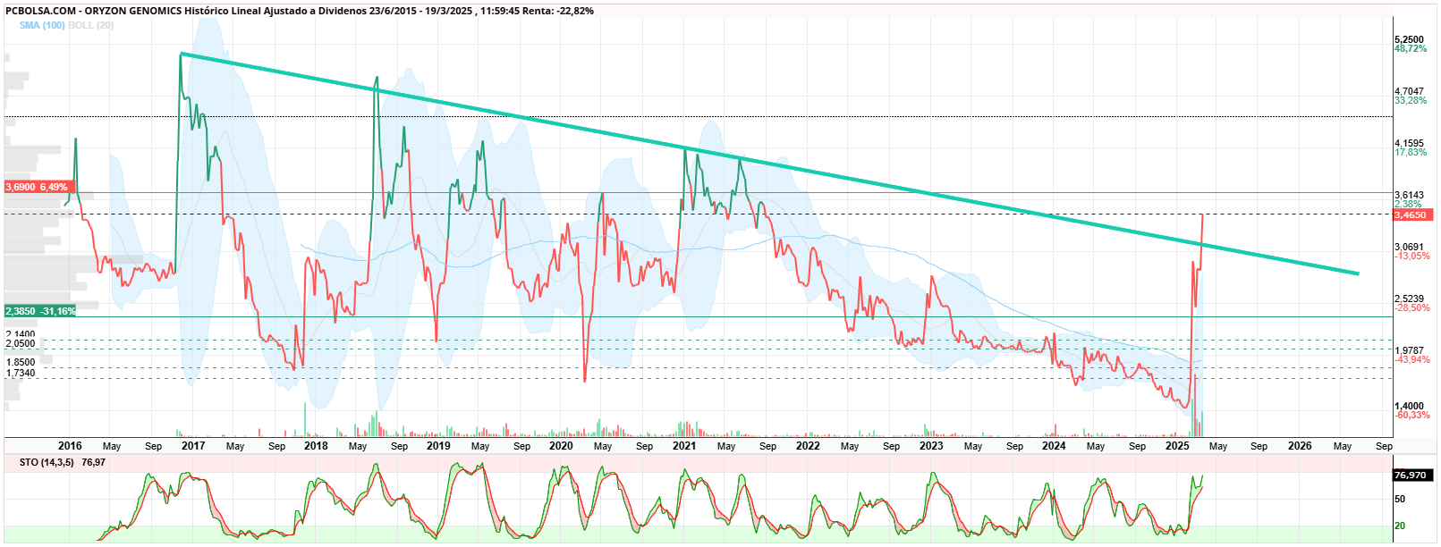Click the black 76,970 stochastic value badge

[x=1412, y=475]
